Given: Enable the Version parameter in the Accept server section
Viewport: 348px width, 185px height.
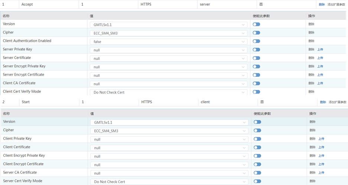Looking at the screenshot, I should pyautogui.click(x=256, y=24).
